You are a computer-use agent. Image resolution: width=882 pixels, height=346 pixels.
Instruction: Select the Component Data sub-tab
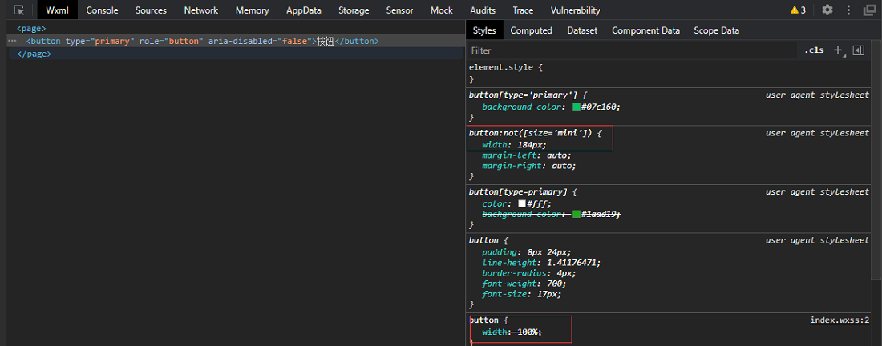(645, 30)
